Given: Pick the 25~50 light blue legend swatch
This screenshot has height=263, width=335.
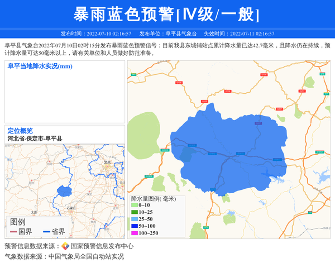Looking at the screenshot, I should pyautogui.click(x=134, y=219).
